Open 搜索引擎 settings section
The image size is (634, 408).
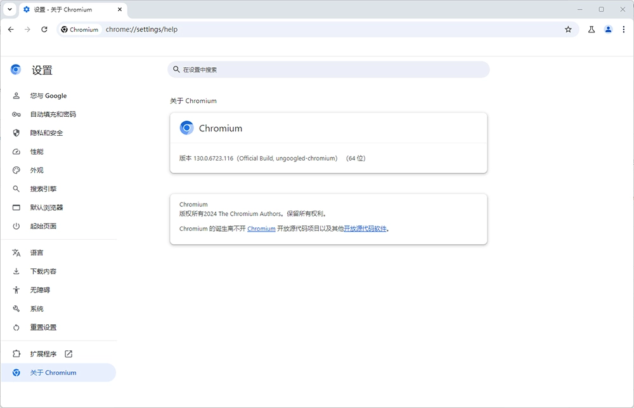(58, 189)
